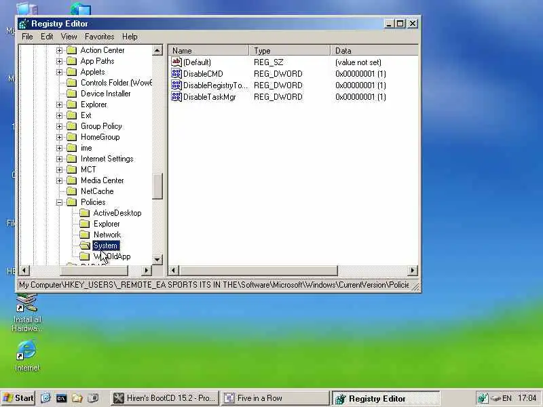Click the (value not set) data cell
The width and height of the screenshot is (543, 407).
tap(358, 62)
